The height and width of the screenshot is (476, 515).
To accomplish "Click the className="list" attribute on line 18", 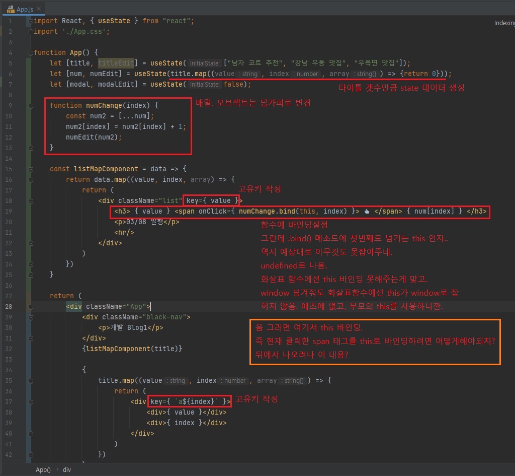I will pos(150,200).
